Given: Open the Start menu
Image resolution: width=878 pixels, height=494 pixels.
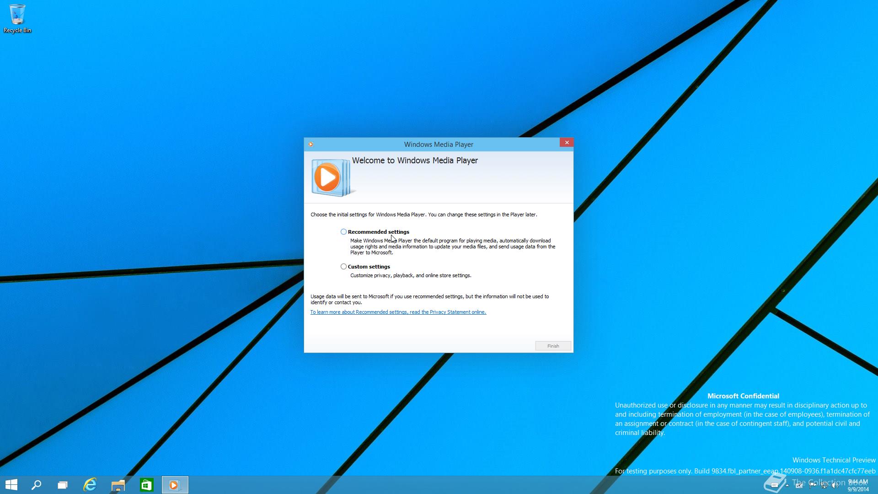Looking at the screenshot, I should coord(11,485).
